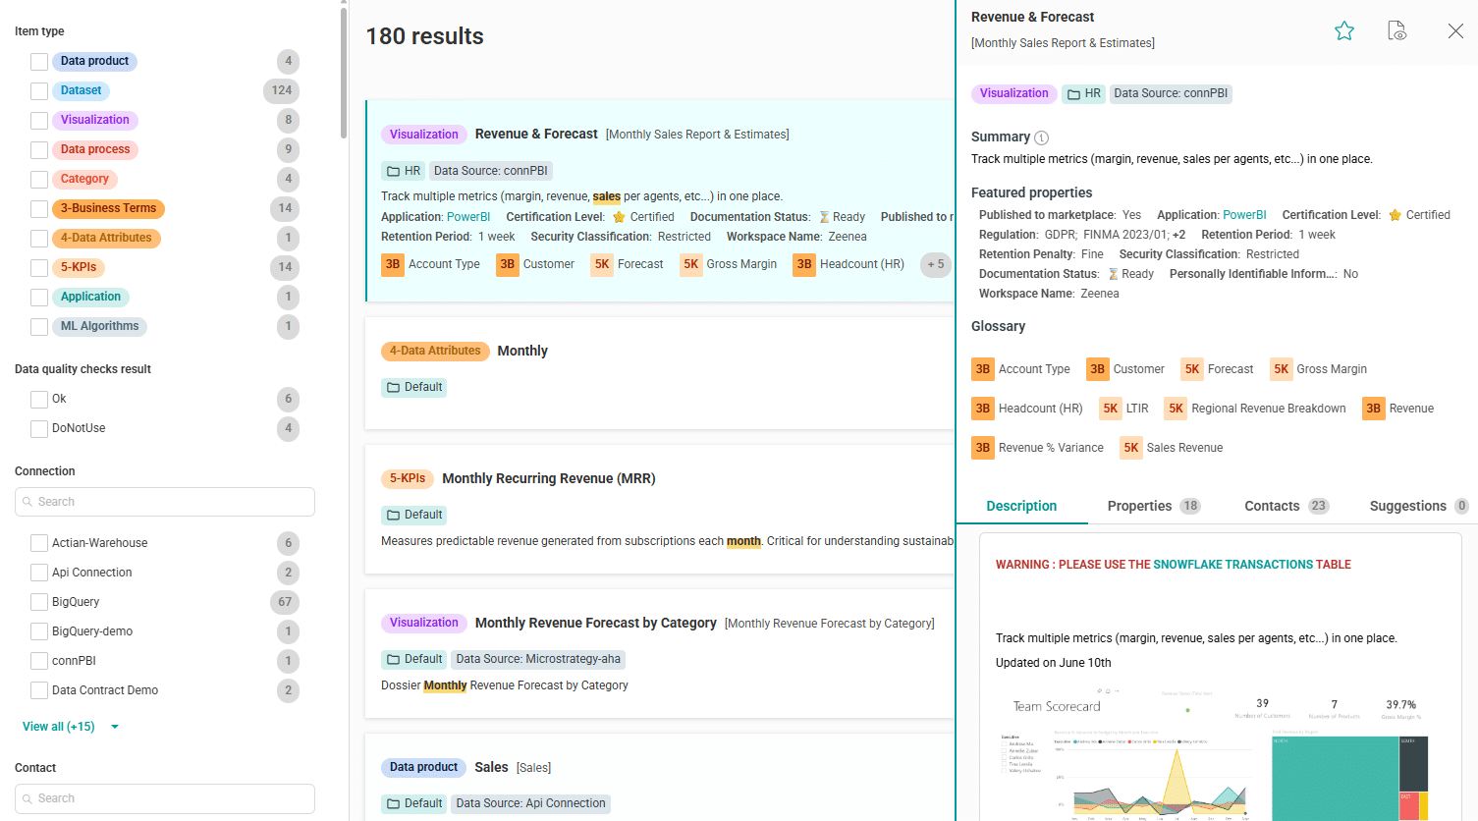Open the Contacts tab
Image resolution: width=1478 pixels, height=821 pixels.
(1272, 506)
